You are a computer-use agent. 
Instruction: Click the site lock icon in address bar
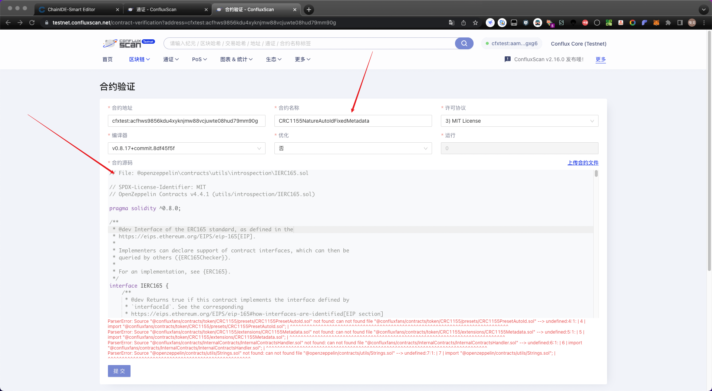(x=46, y=23)
